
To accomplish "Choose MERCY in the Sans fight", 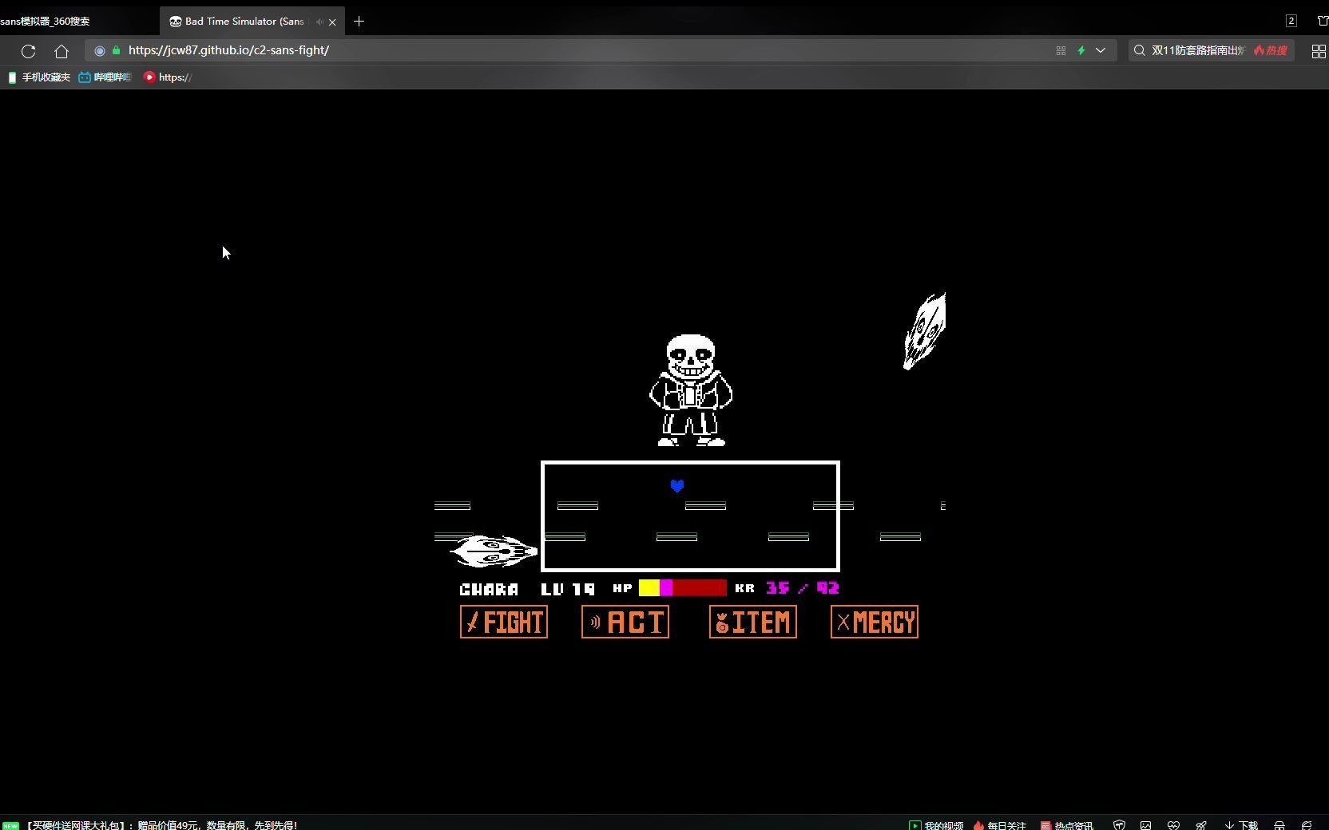I will [x=874, y=622].
